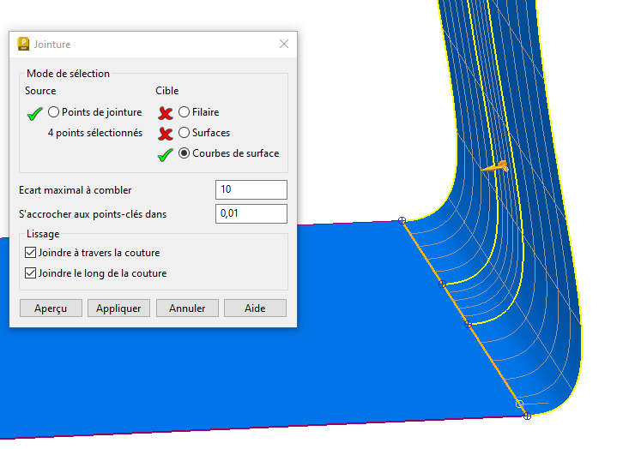
Task: Click the red X beside Filaire
Action: pos(166,112)
